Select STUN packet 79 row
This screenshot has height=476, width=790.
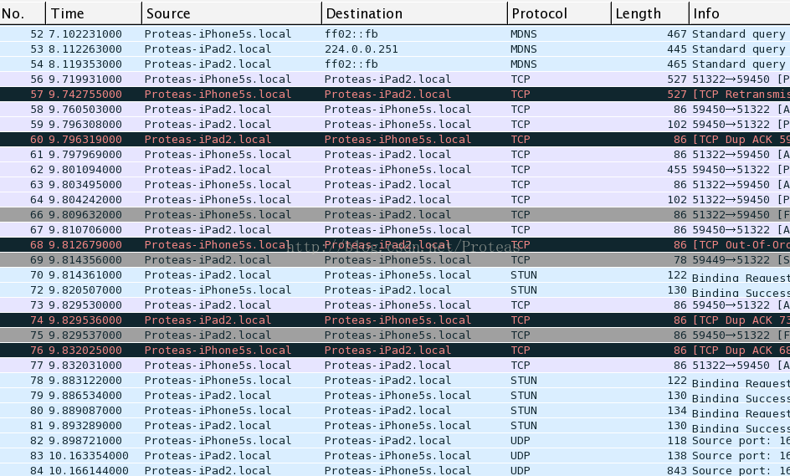(x=395, y=396)
